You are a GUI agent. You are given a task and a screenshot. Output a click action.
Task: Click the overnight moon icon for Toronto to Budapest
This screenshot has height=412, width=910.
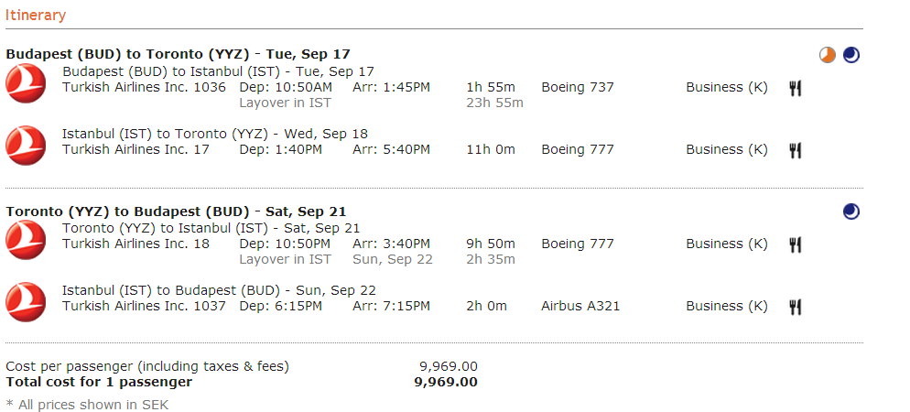(850, 211)
